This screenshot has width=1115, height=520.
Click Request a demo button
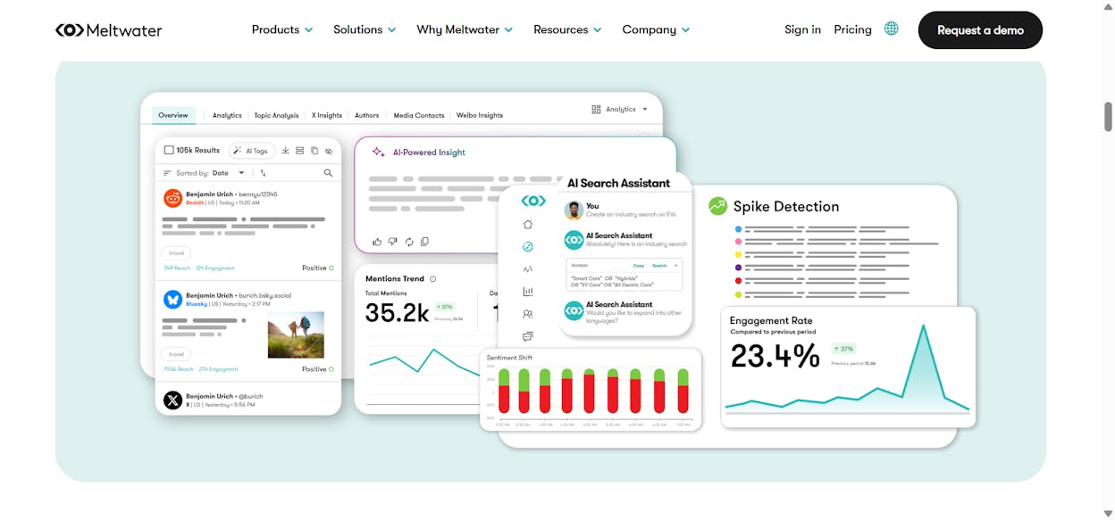click(980, 29)
